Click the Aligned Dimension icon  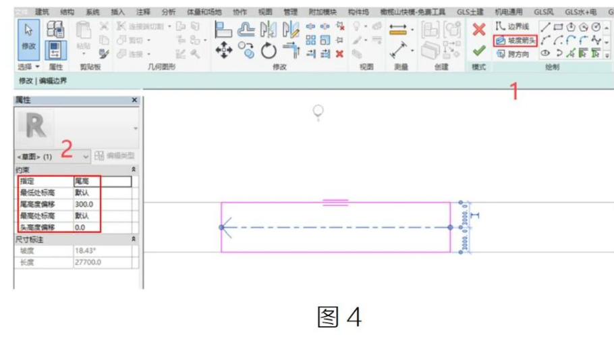[x=398, y=30]
